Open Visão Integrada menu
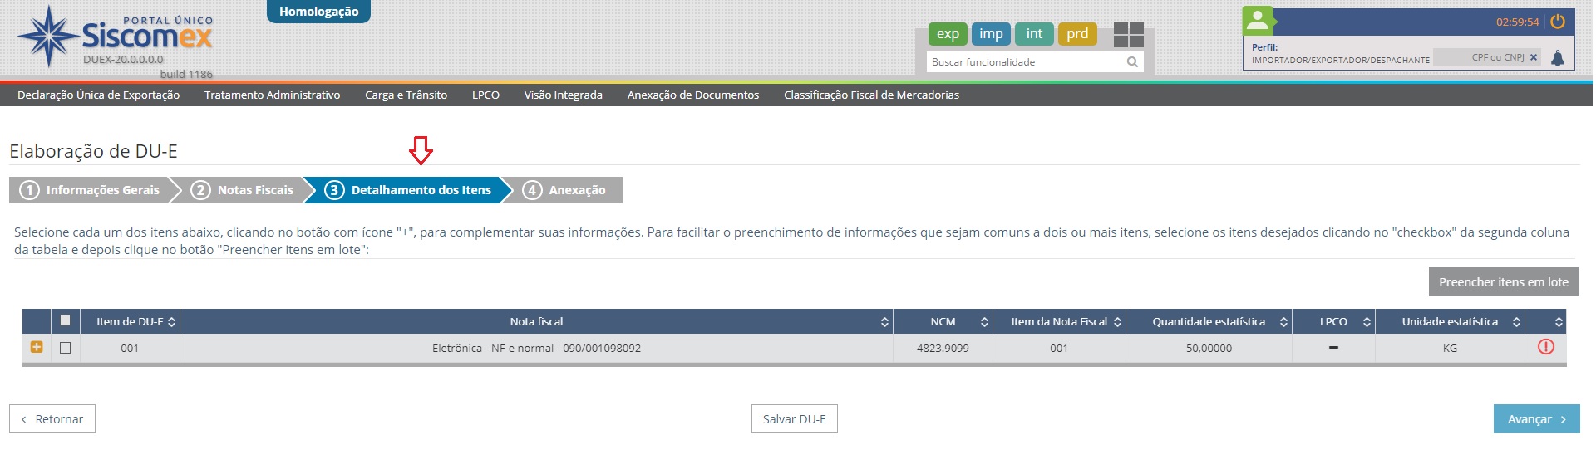Screen dimensions: 1596x469 coord(563,95)
